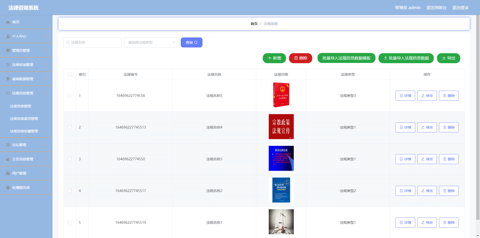This screenshot has height=238, width=480.
Task: Click the edit pencil icon for 法规名称3 row
Action: point(423,159)
